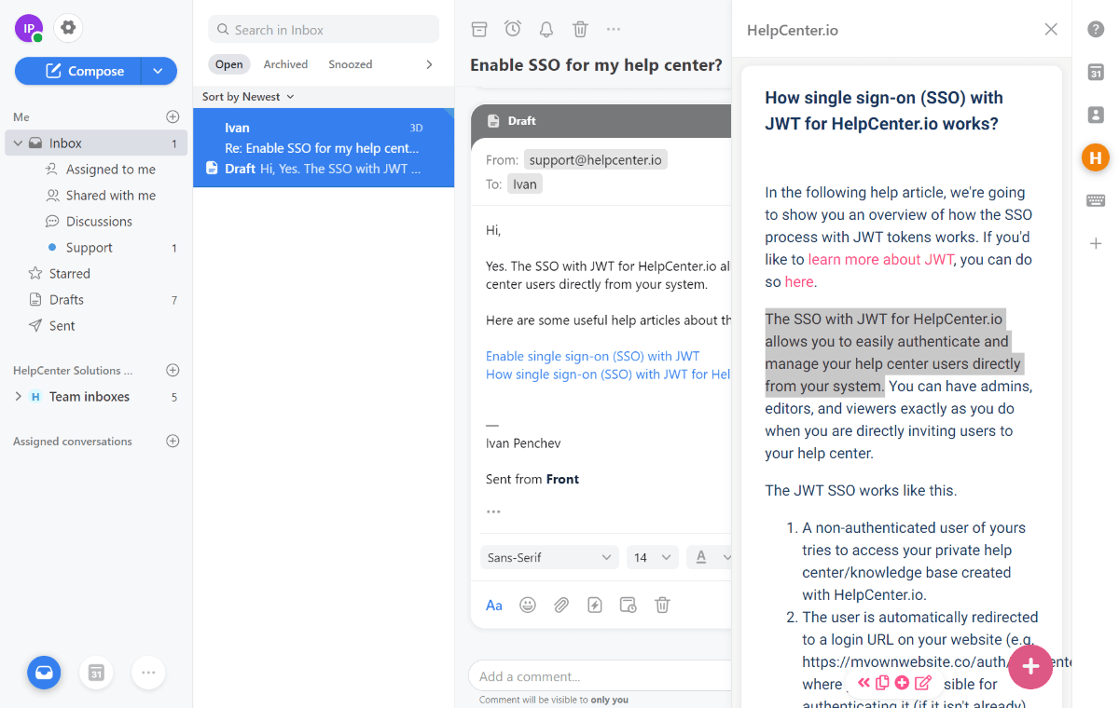Screen dimensions: 1119x708
Task: Open the Sort by Newest dropdown
Action: (248, 97)
